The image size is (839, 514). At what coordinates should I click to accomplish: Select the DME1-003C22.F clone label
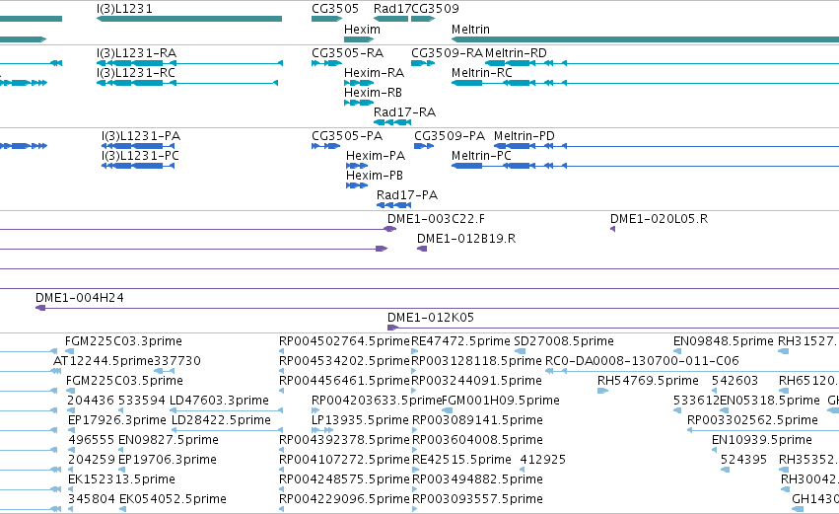(436, 219)
